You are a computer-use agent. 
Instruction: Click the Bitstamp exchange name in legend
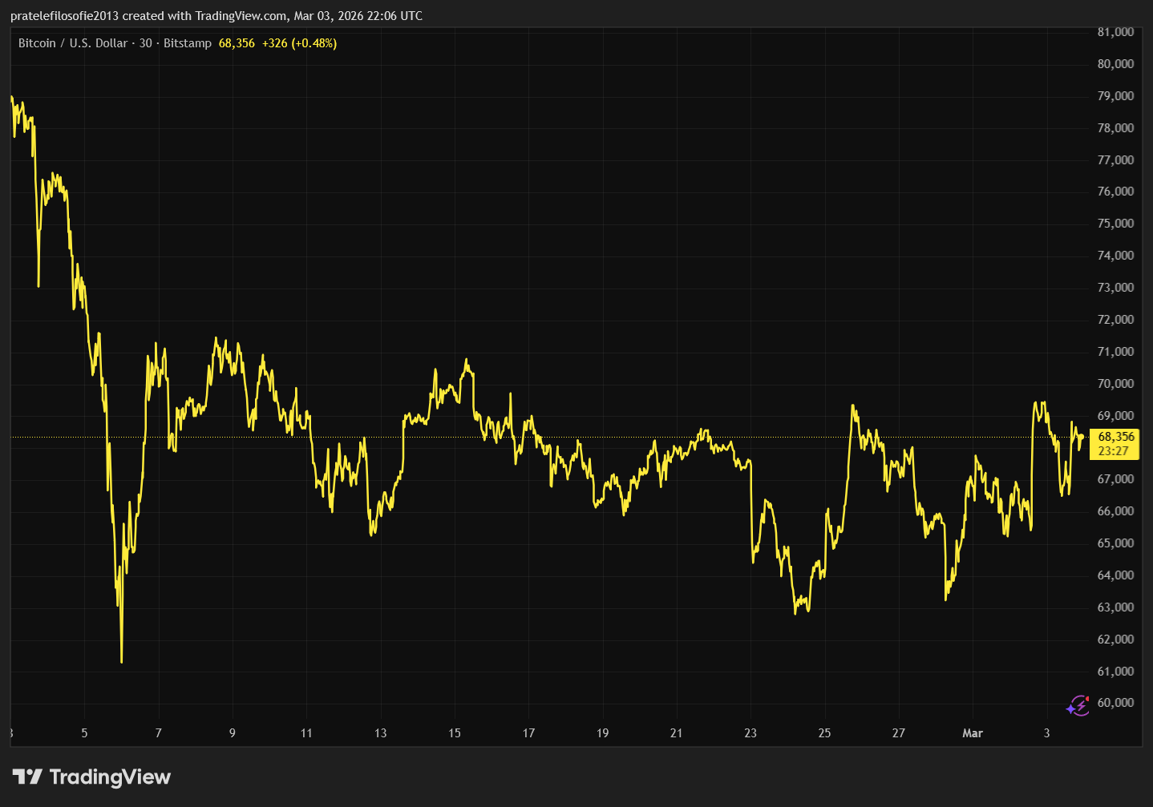(x=187, y=43)
